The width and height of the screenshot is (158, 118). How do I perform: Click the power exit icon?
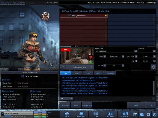click(x=155, y=115)
